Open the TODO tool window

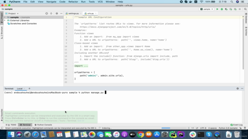point(11,125)
